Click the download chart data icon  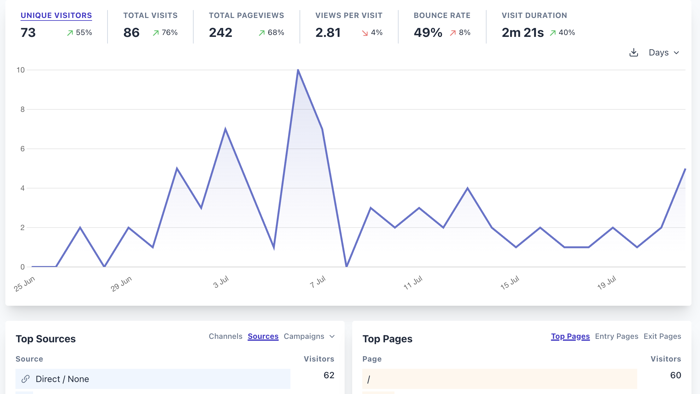coord(633,53)
